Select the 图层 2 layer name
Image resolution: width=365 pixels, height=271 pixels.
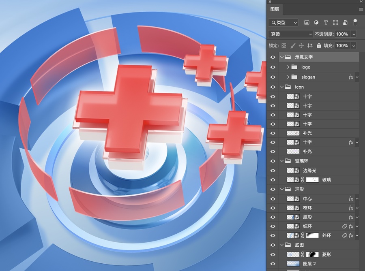tap(309, 264)
